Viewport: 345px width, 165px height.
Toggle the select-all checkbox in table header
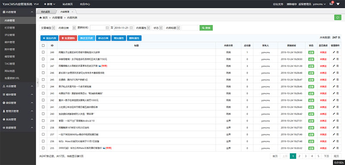click(43, 45)
